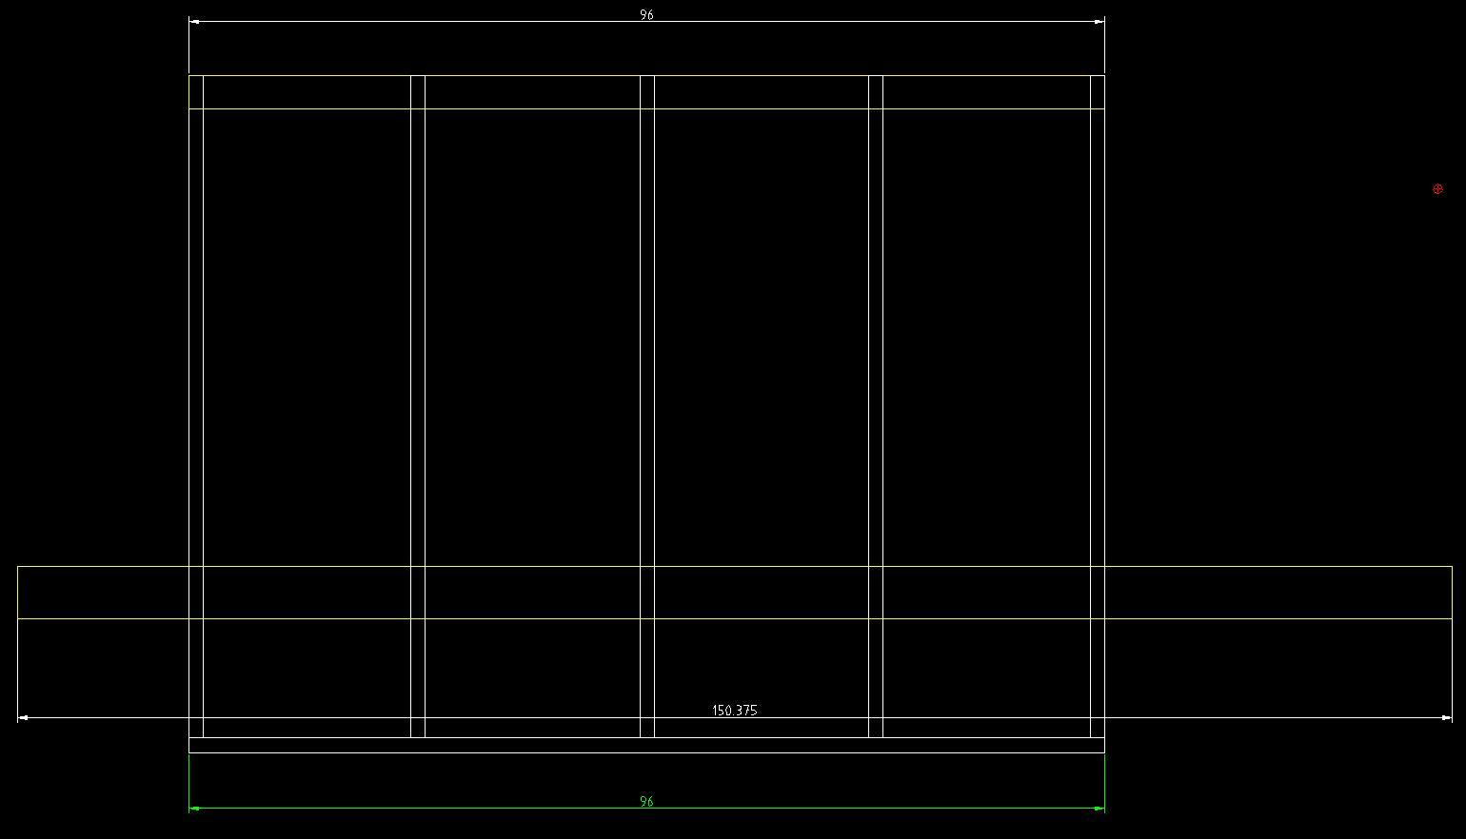Select the rightmost vertical stud
Viewport: 1466px width, 839px height.
1097,333
